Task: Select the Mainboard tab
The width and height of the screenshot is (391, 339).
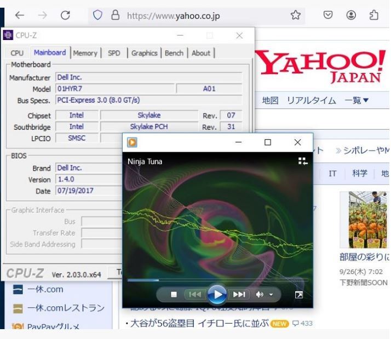Action: tap(50, 53)
